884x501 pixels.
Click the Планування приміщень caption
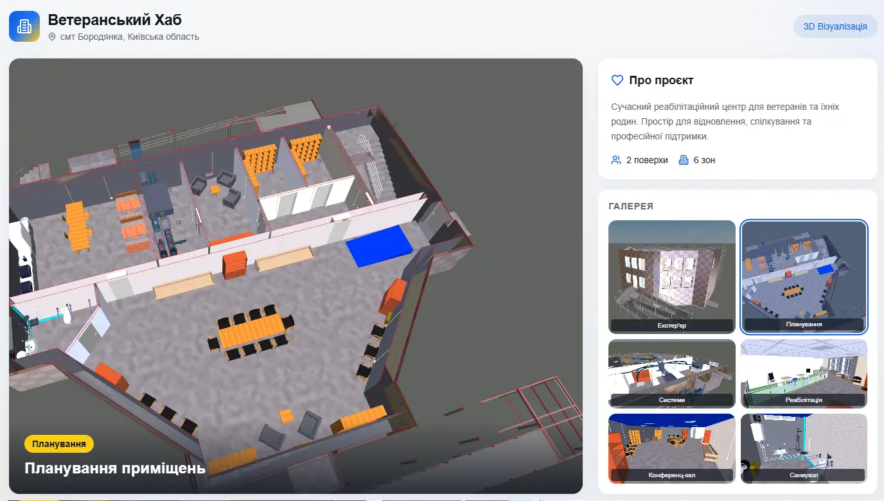(x=115, y=468)
